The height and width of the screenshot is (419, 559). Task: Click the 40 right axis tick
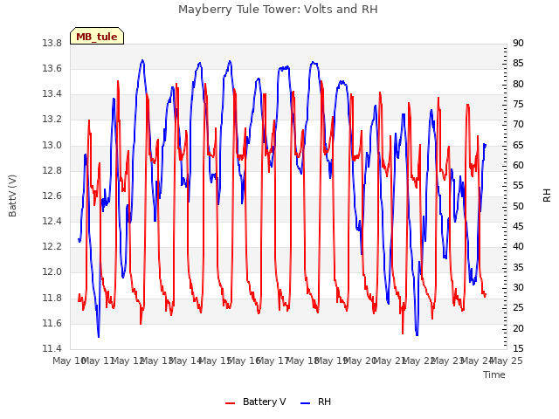coord(518,246)
